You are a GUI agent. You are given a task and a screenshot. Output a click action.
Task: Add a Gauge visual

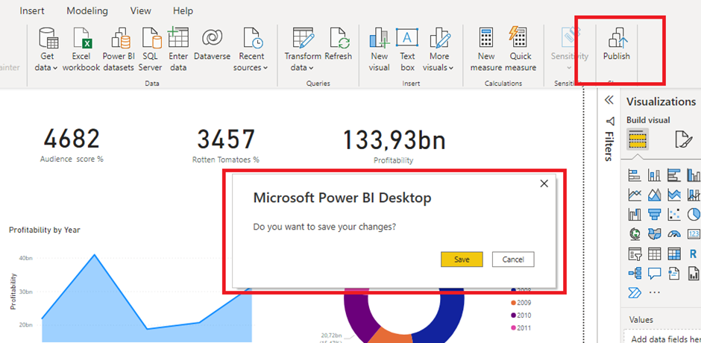tap(673, 234)
